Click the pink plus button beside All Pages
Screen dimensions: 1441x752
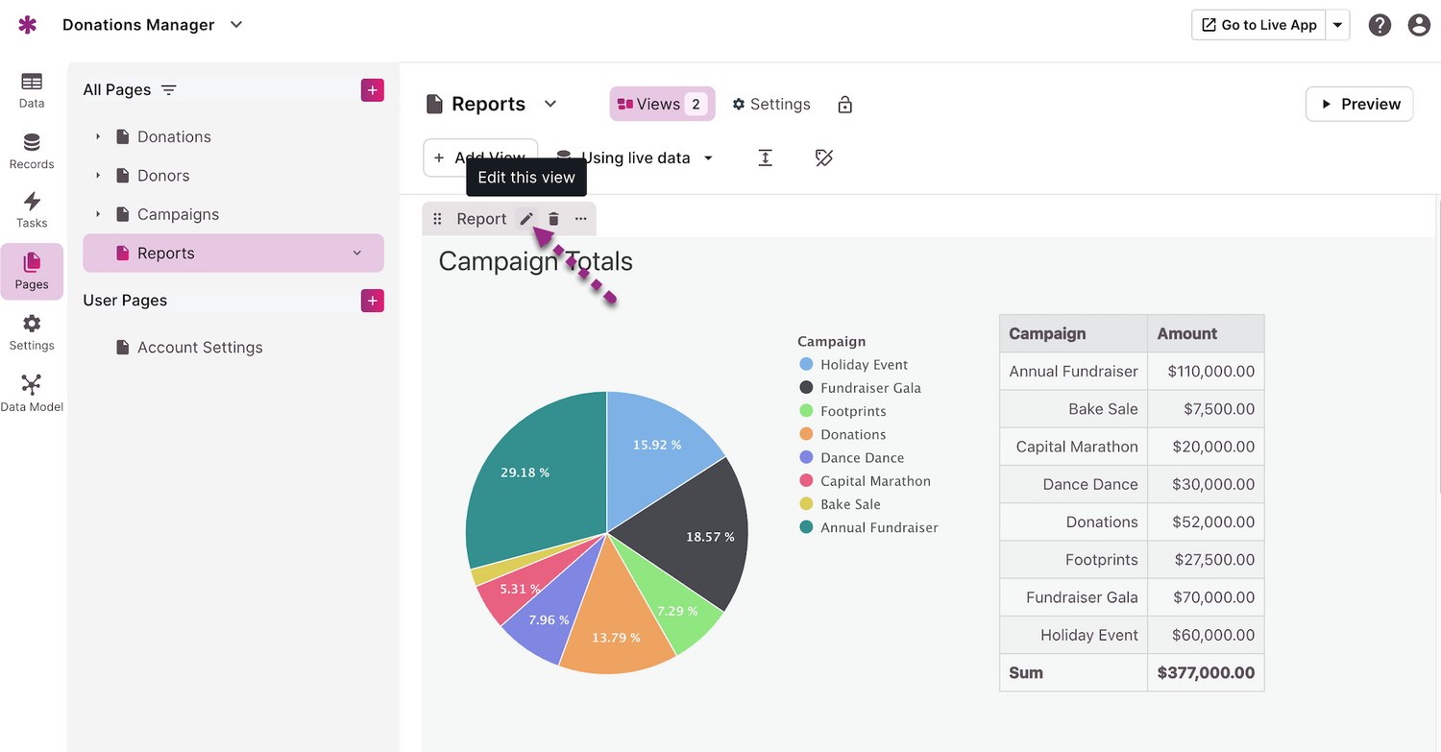(x=373, y=90)
